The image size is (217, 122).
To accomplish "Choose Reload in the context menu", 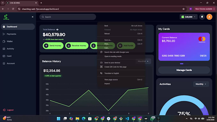I will (x=121, y=33).
